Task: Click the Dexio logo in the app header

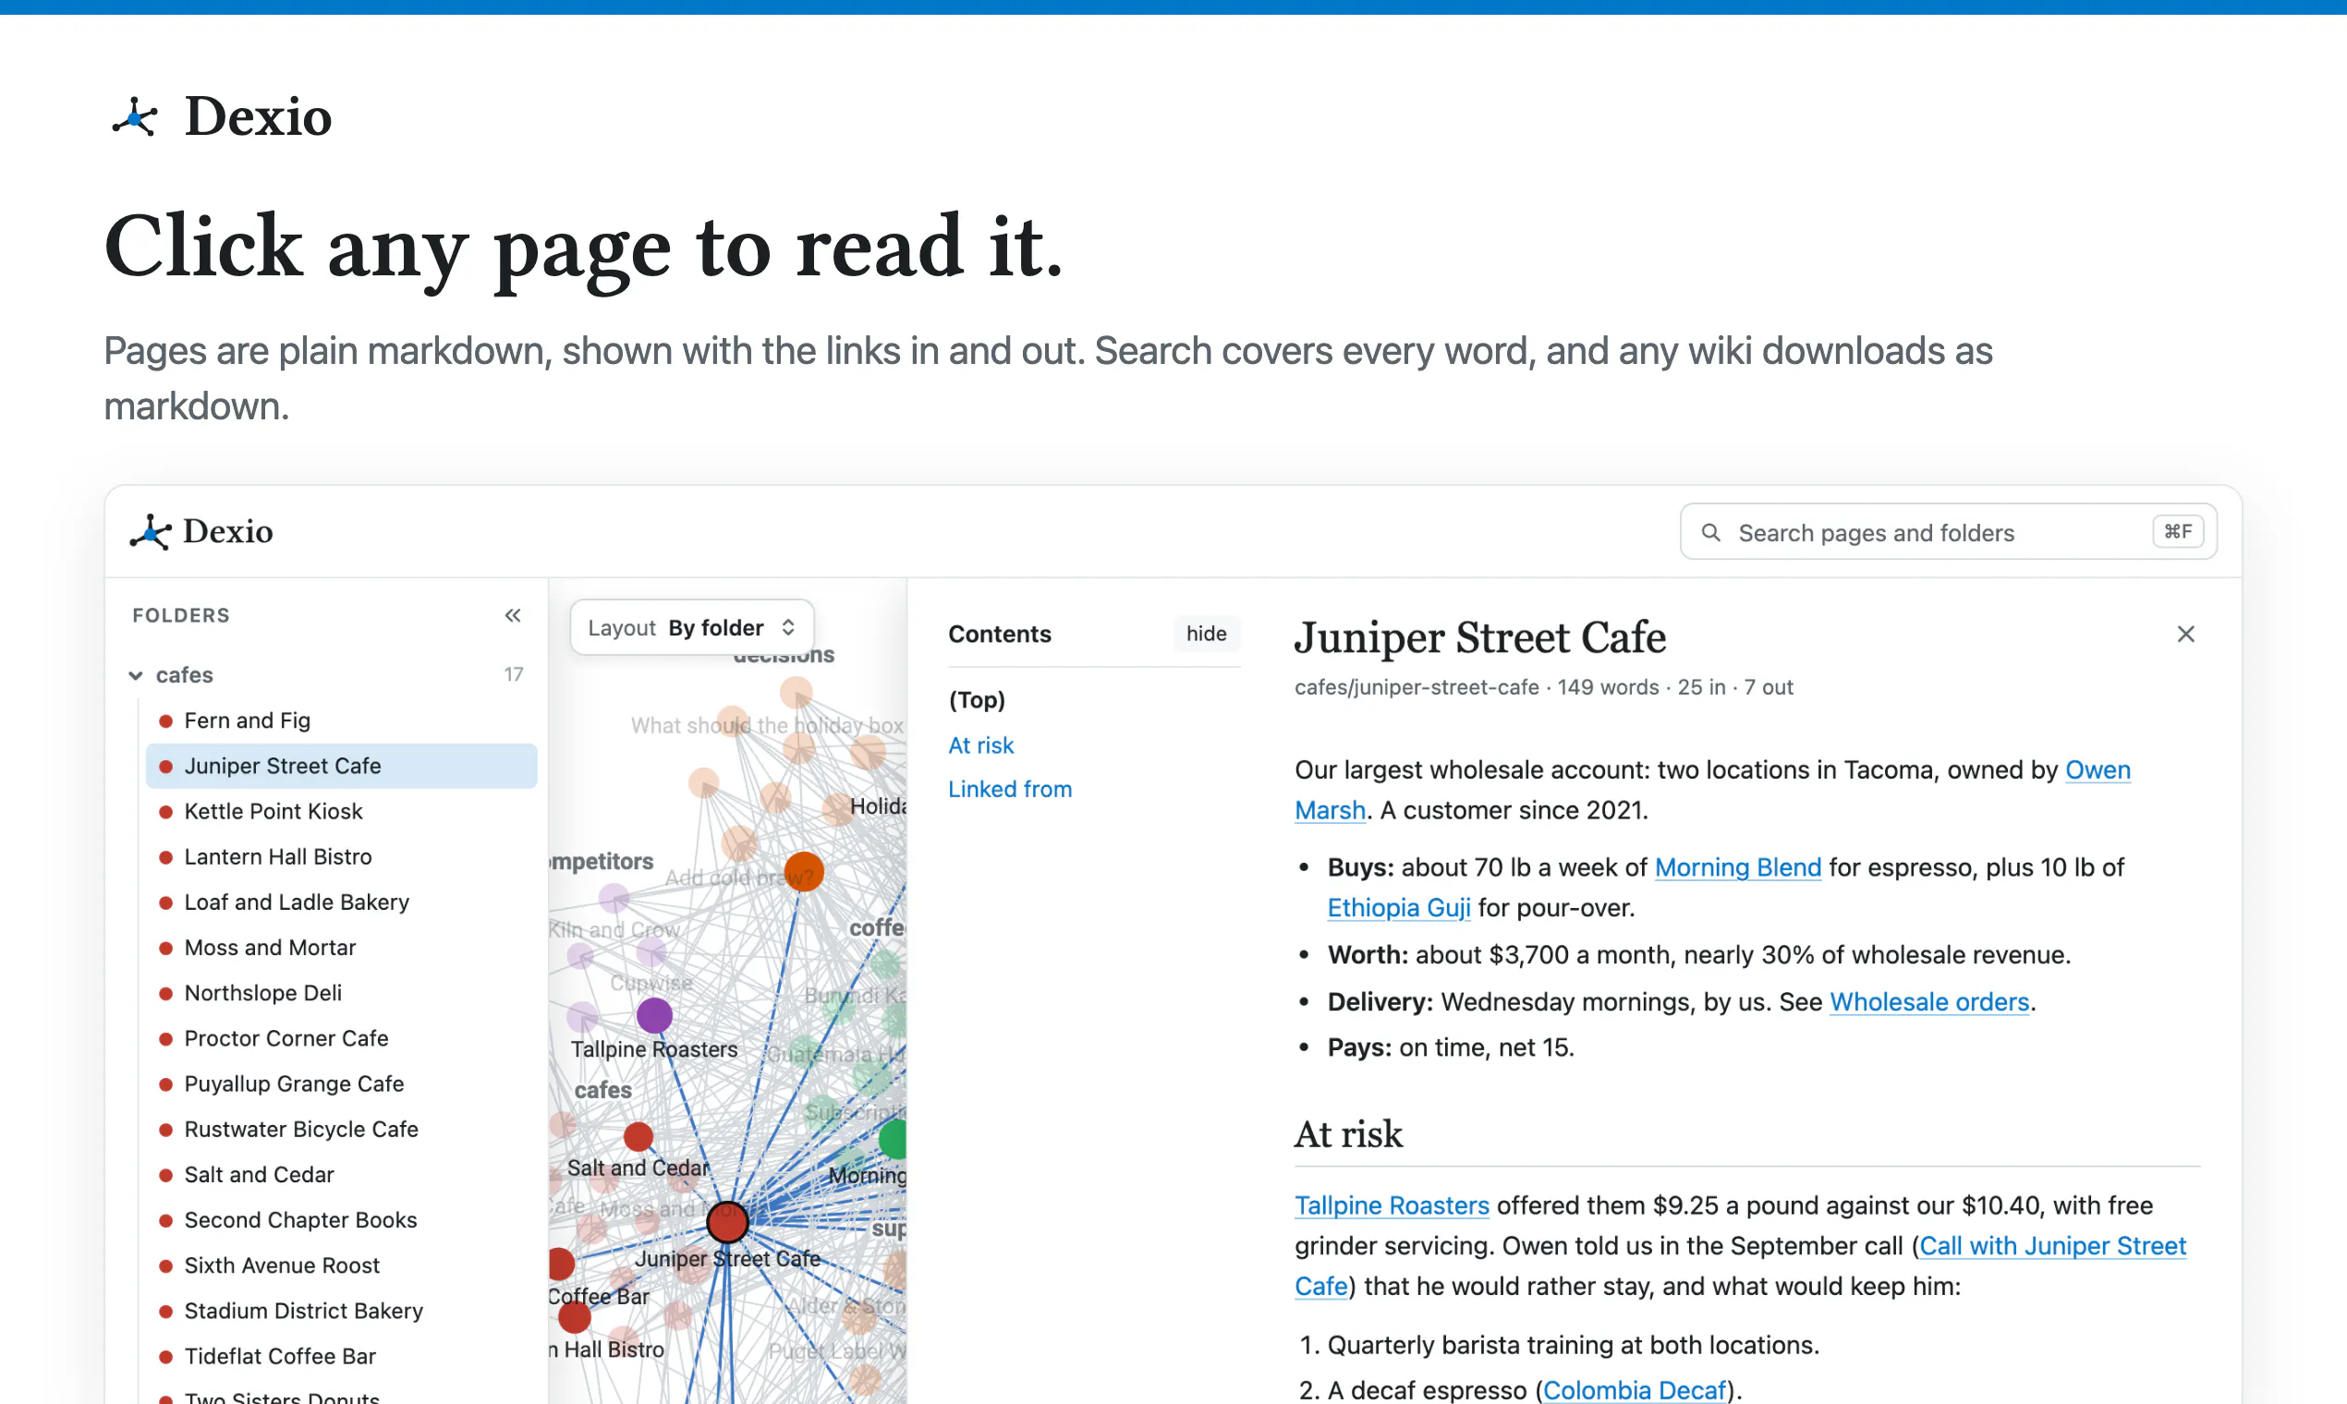Action: [201, 532]
